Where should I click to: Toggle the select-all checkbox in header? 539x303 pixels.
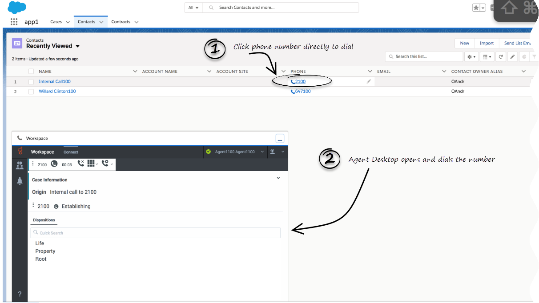(31, 72)
